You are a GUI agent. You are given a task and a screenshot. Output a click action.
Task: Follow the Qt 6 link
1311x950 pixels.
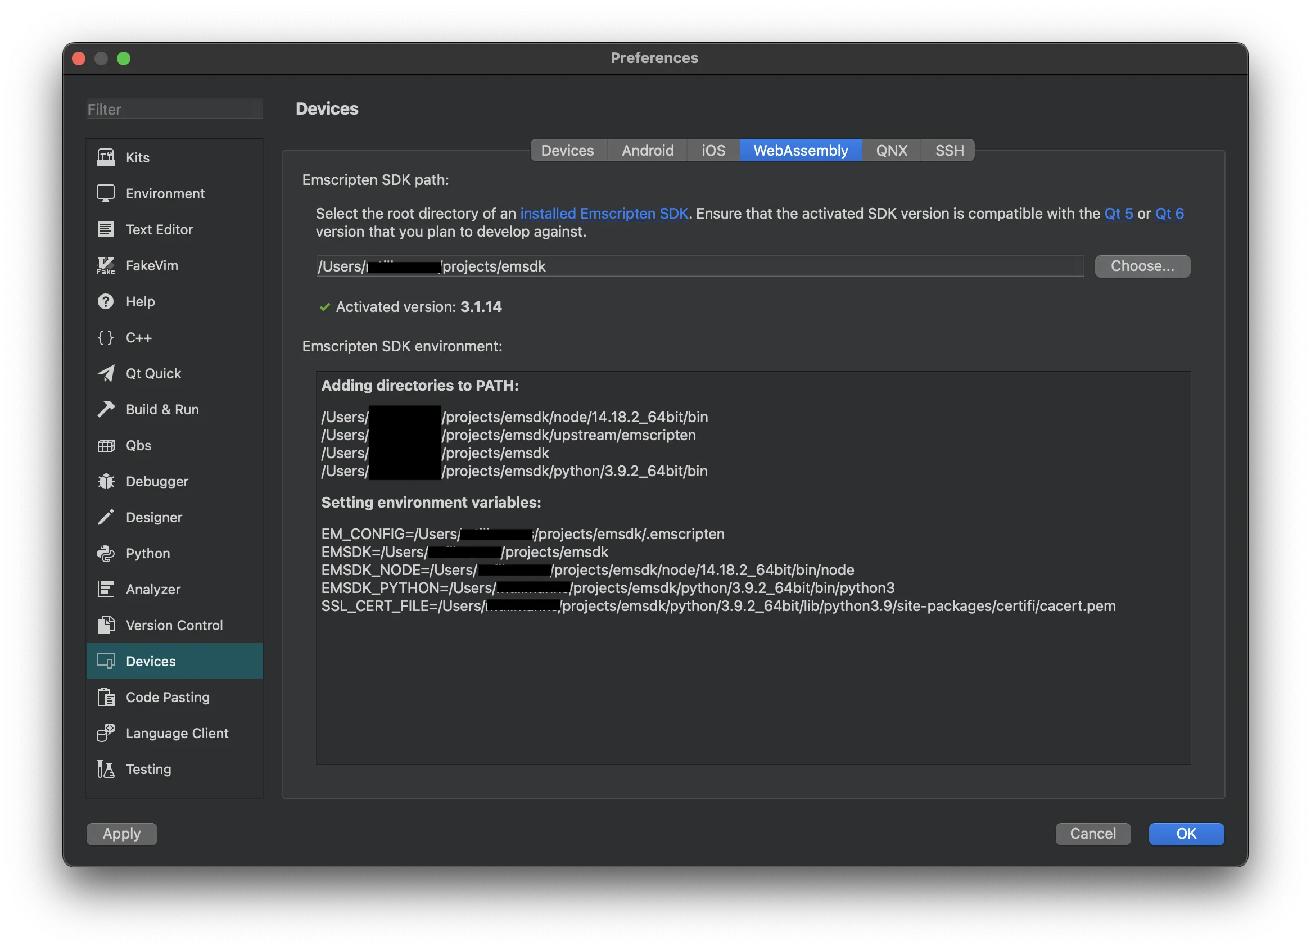point(1169,213)
